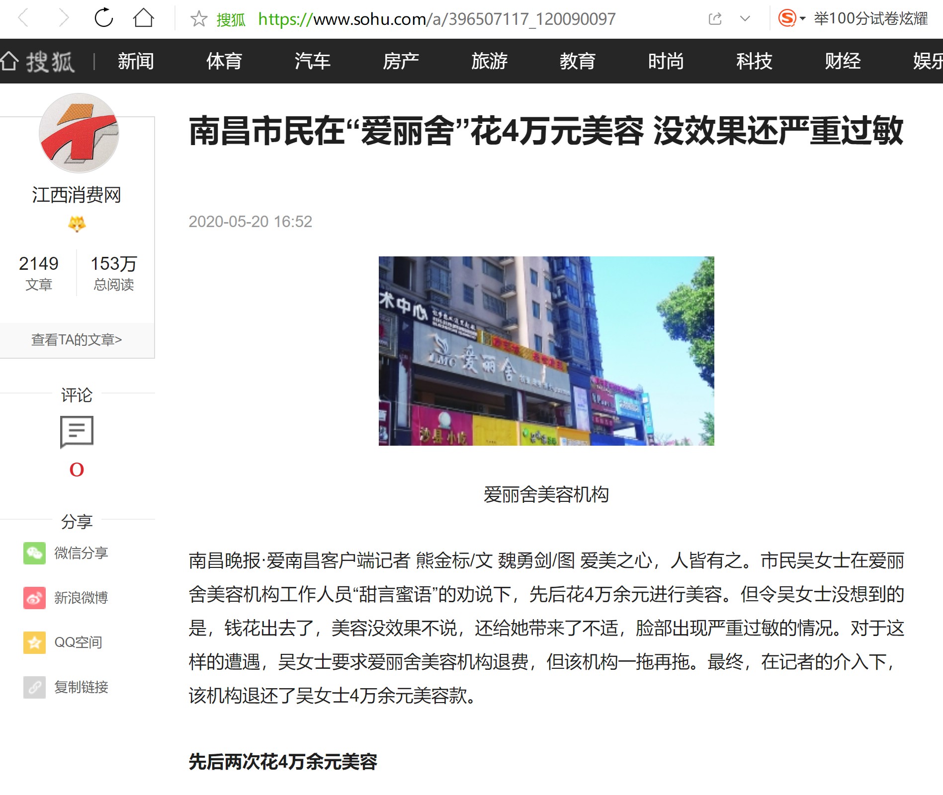Viewport: 943px width, 795px height.
Task: Open the 房产 channel
Action: (x=401, y=61)
